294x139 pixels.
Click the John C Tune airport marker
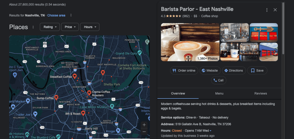[x=15, y=75]
